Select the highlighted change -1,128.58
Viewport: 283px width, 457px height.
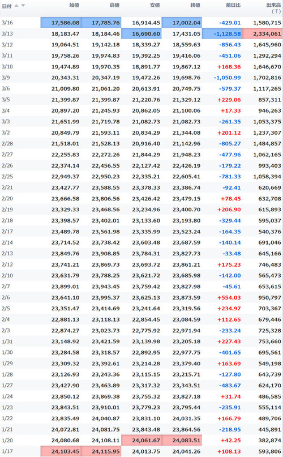pyautogui.click(x=222, y=33)
